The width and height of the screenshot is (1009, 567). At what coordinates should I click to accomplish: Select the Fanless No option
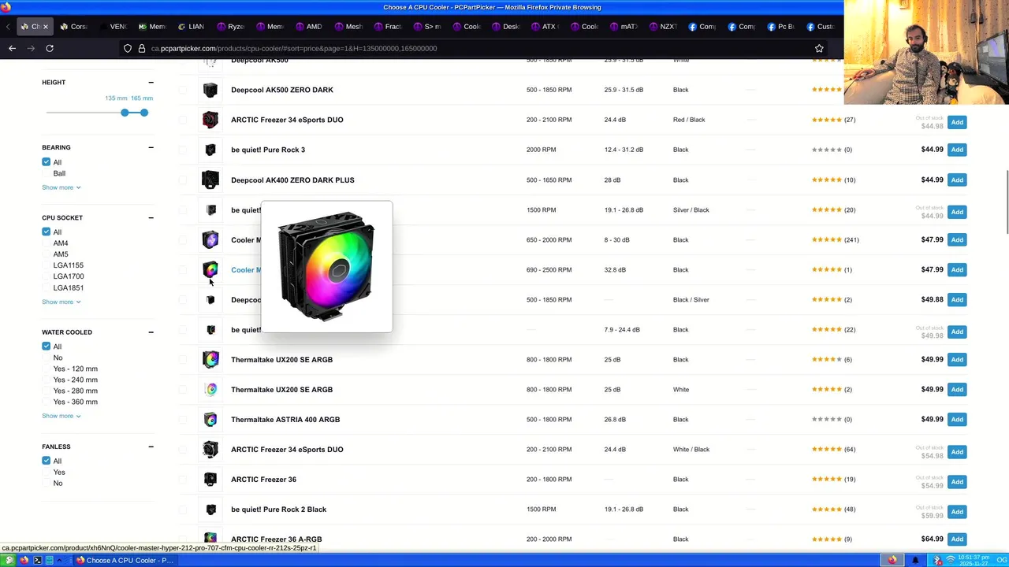(58, 484)
